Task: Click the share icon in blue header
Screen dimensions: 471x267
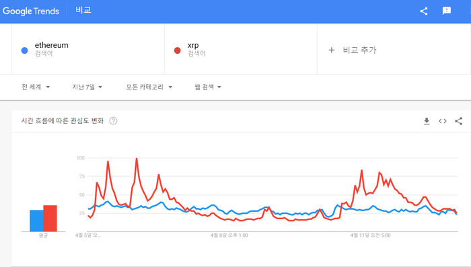Action: tap(423, 11)
